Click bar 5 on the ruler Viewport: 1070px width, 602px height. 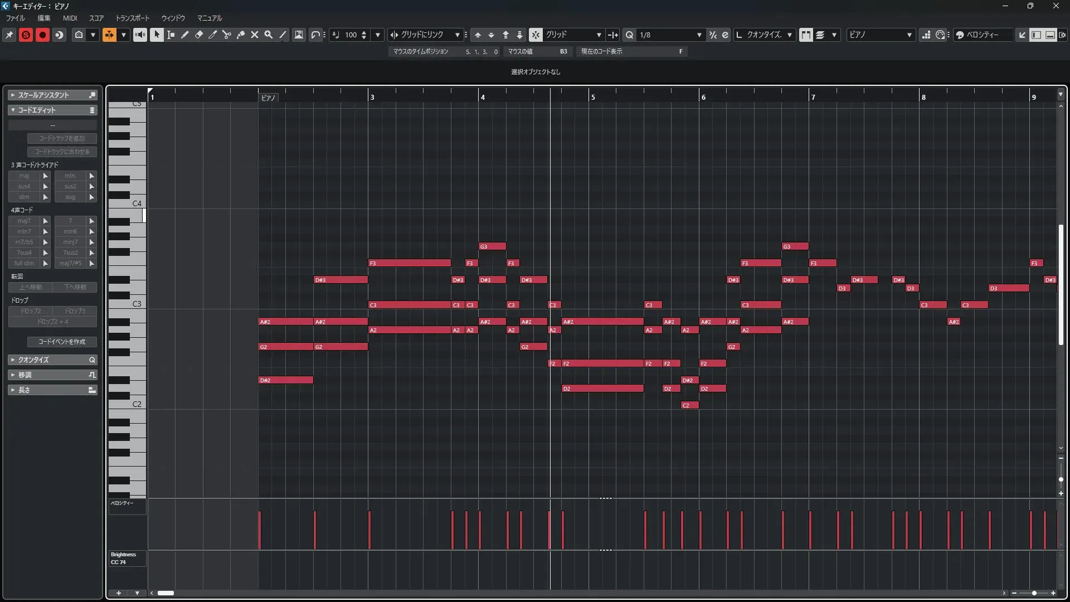[x=592, y=96]
